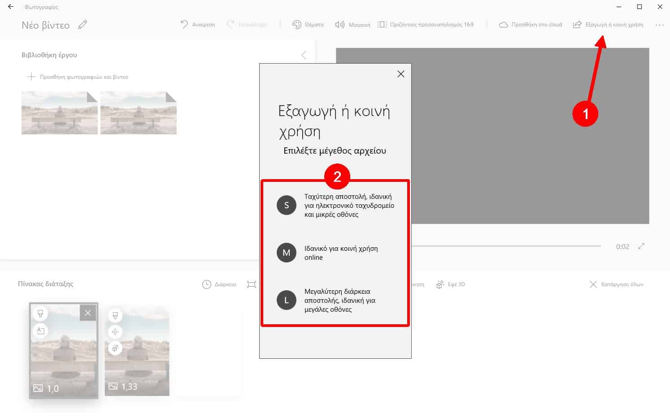The image size is (670, 417).
Task: Click Προσθήκη στο cloud icon
Action: tap(503, 25)
